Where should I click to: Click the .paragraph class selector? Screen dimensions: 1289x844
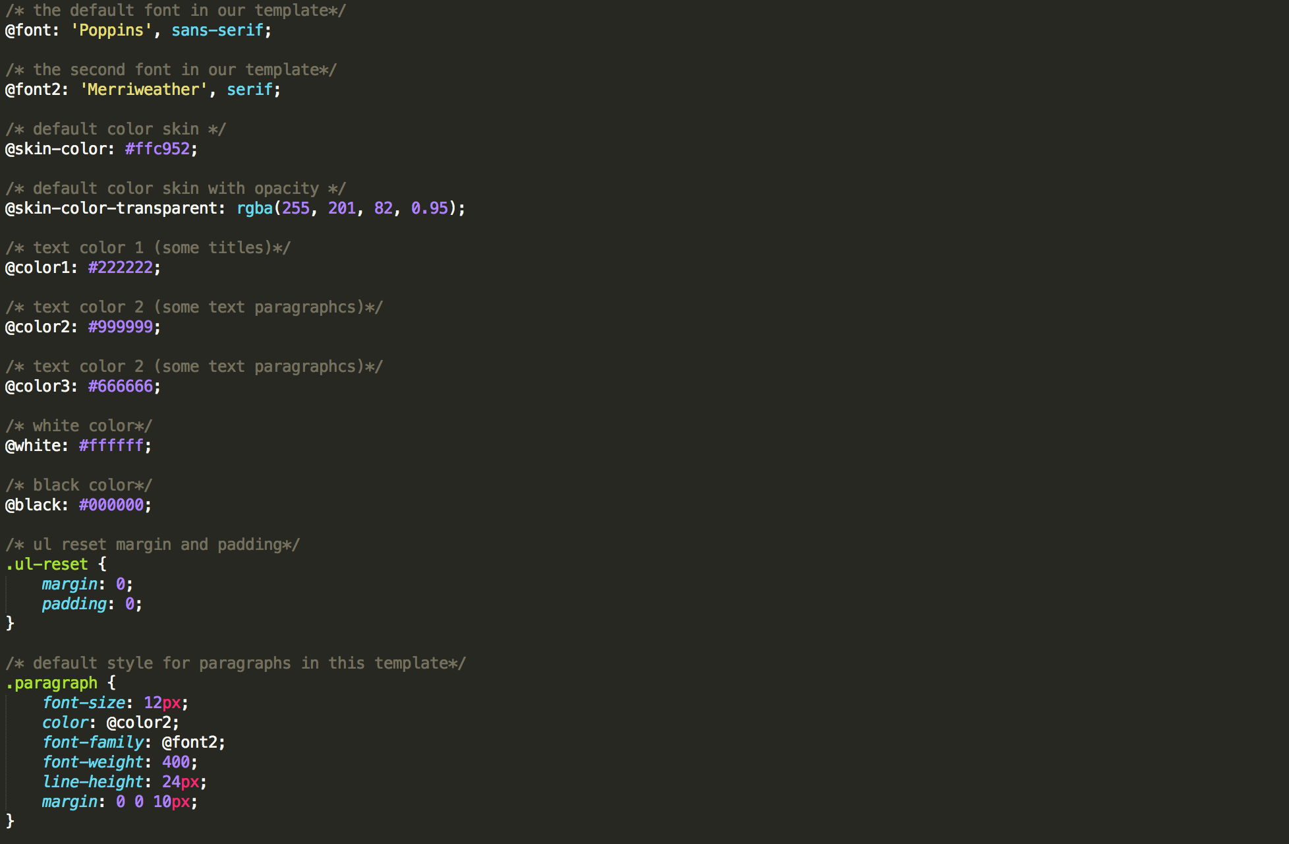(51, 683)
